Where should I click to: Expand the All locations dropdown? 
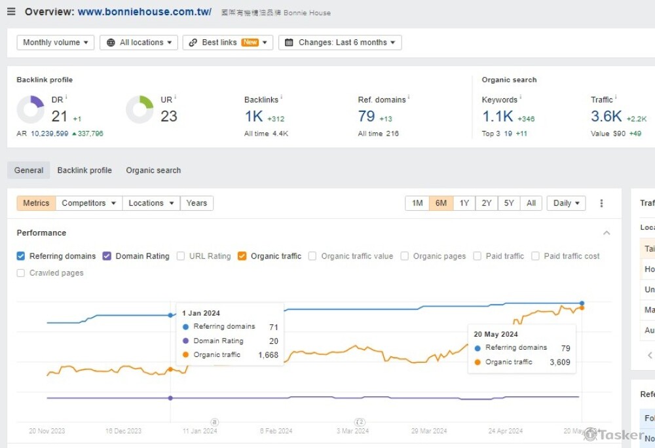tap(139, 43)
